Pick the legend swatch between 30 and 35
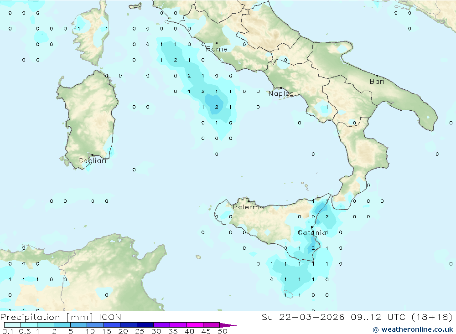This screenshot has width=456, height=334. pyautogui.click(x=161, y=325)
